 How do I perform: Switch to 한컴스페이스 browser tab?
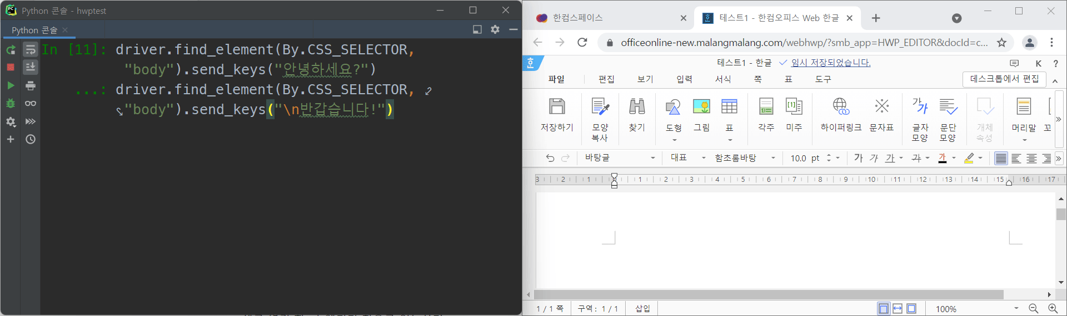[x=578, y=18]
